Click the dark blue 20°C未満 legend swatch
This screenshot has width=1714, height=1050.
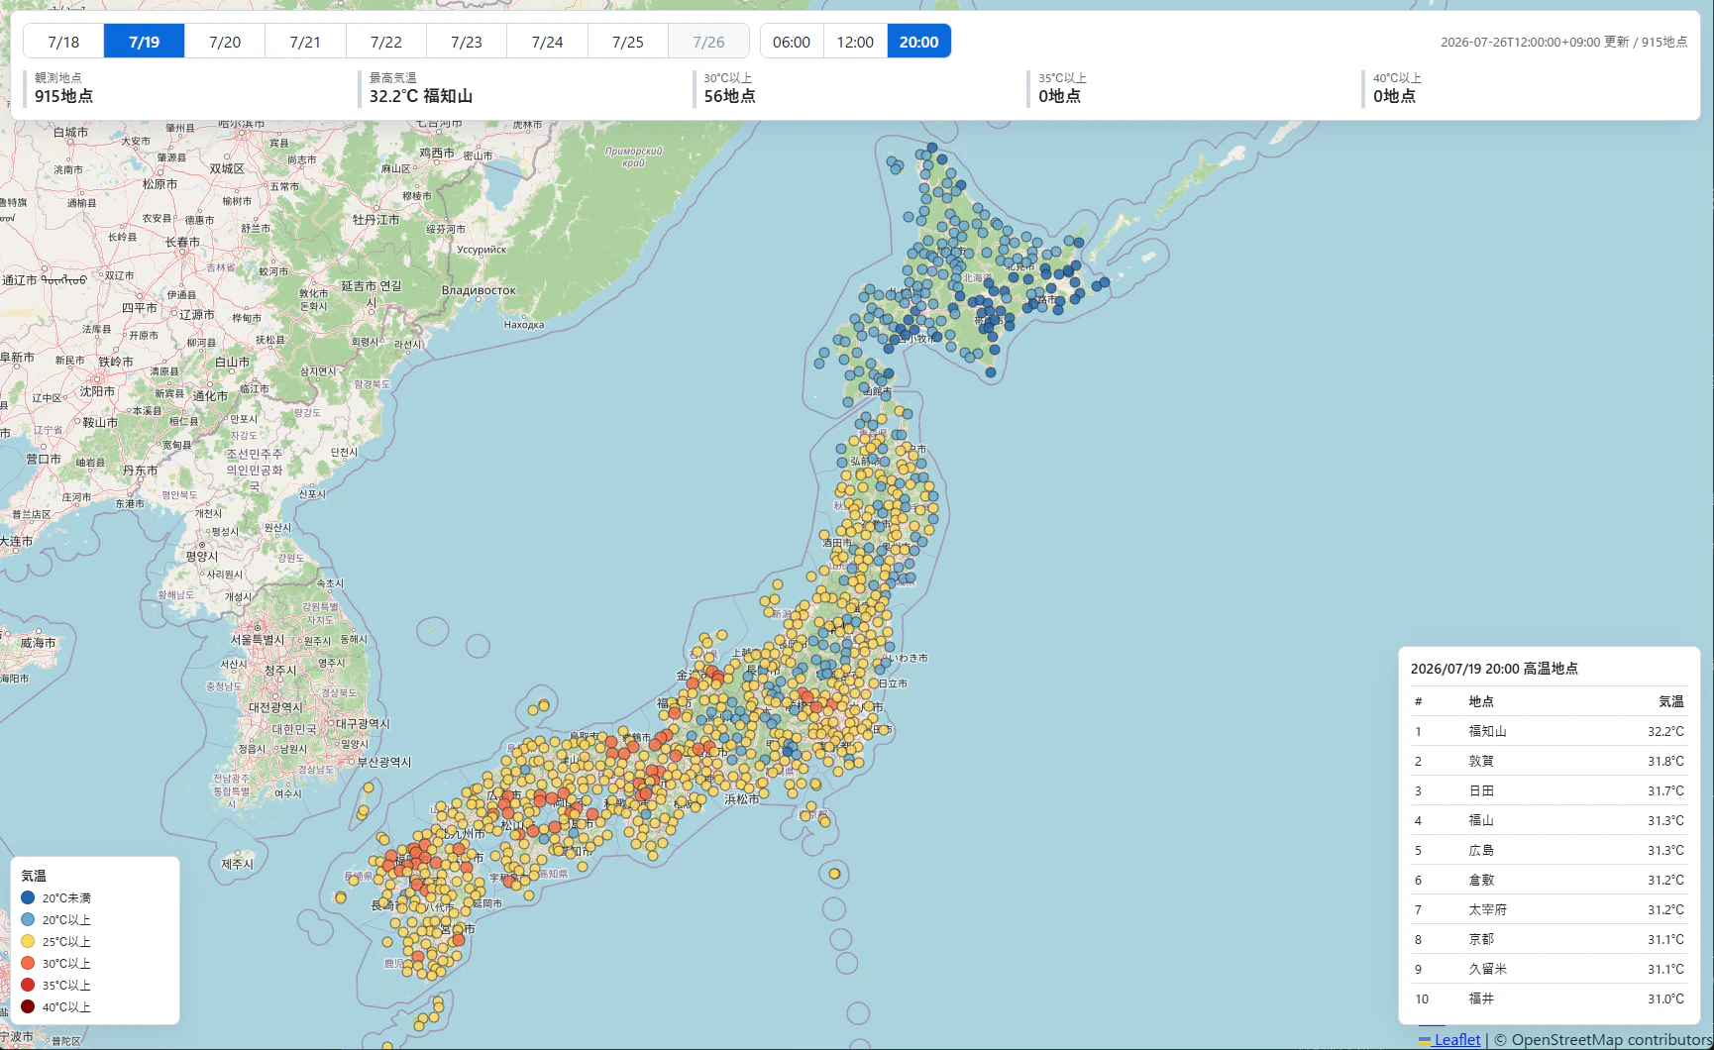click(28, 897)
